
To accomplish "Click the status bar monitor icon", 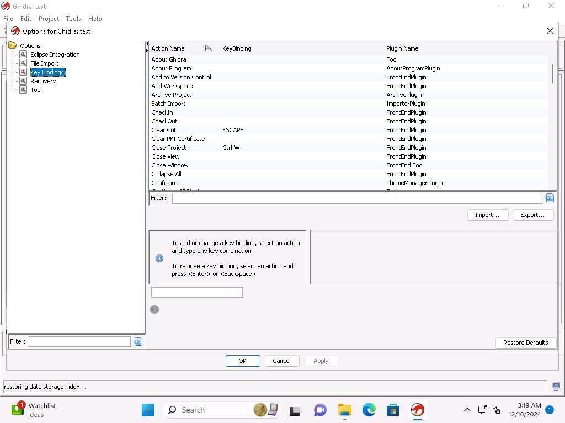I will [556, 387].
